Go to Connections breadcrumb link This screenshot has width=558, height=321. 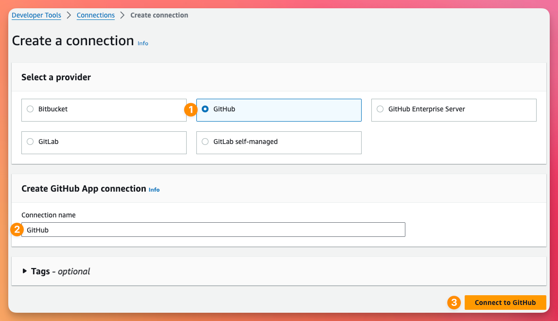(x=96, y=15)
